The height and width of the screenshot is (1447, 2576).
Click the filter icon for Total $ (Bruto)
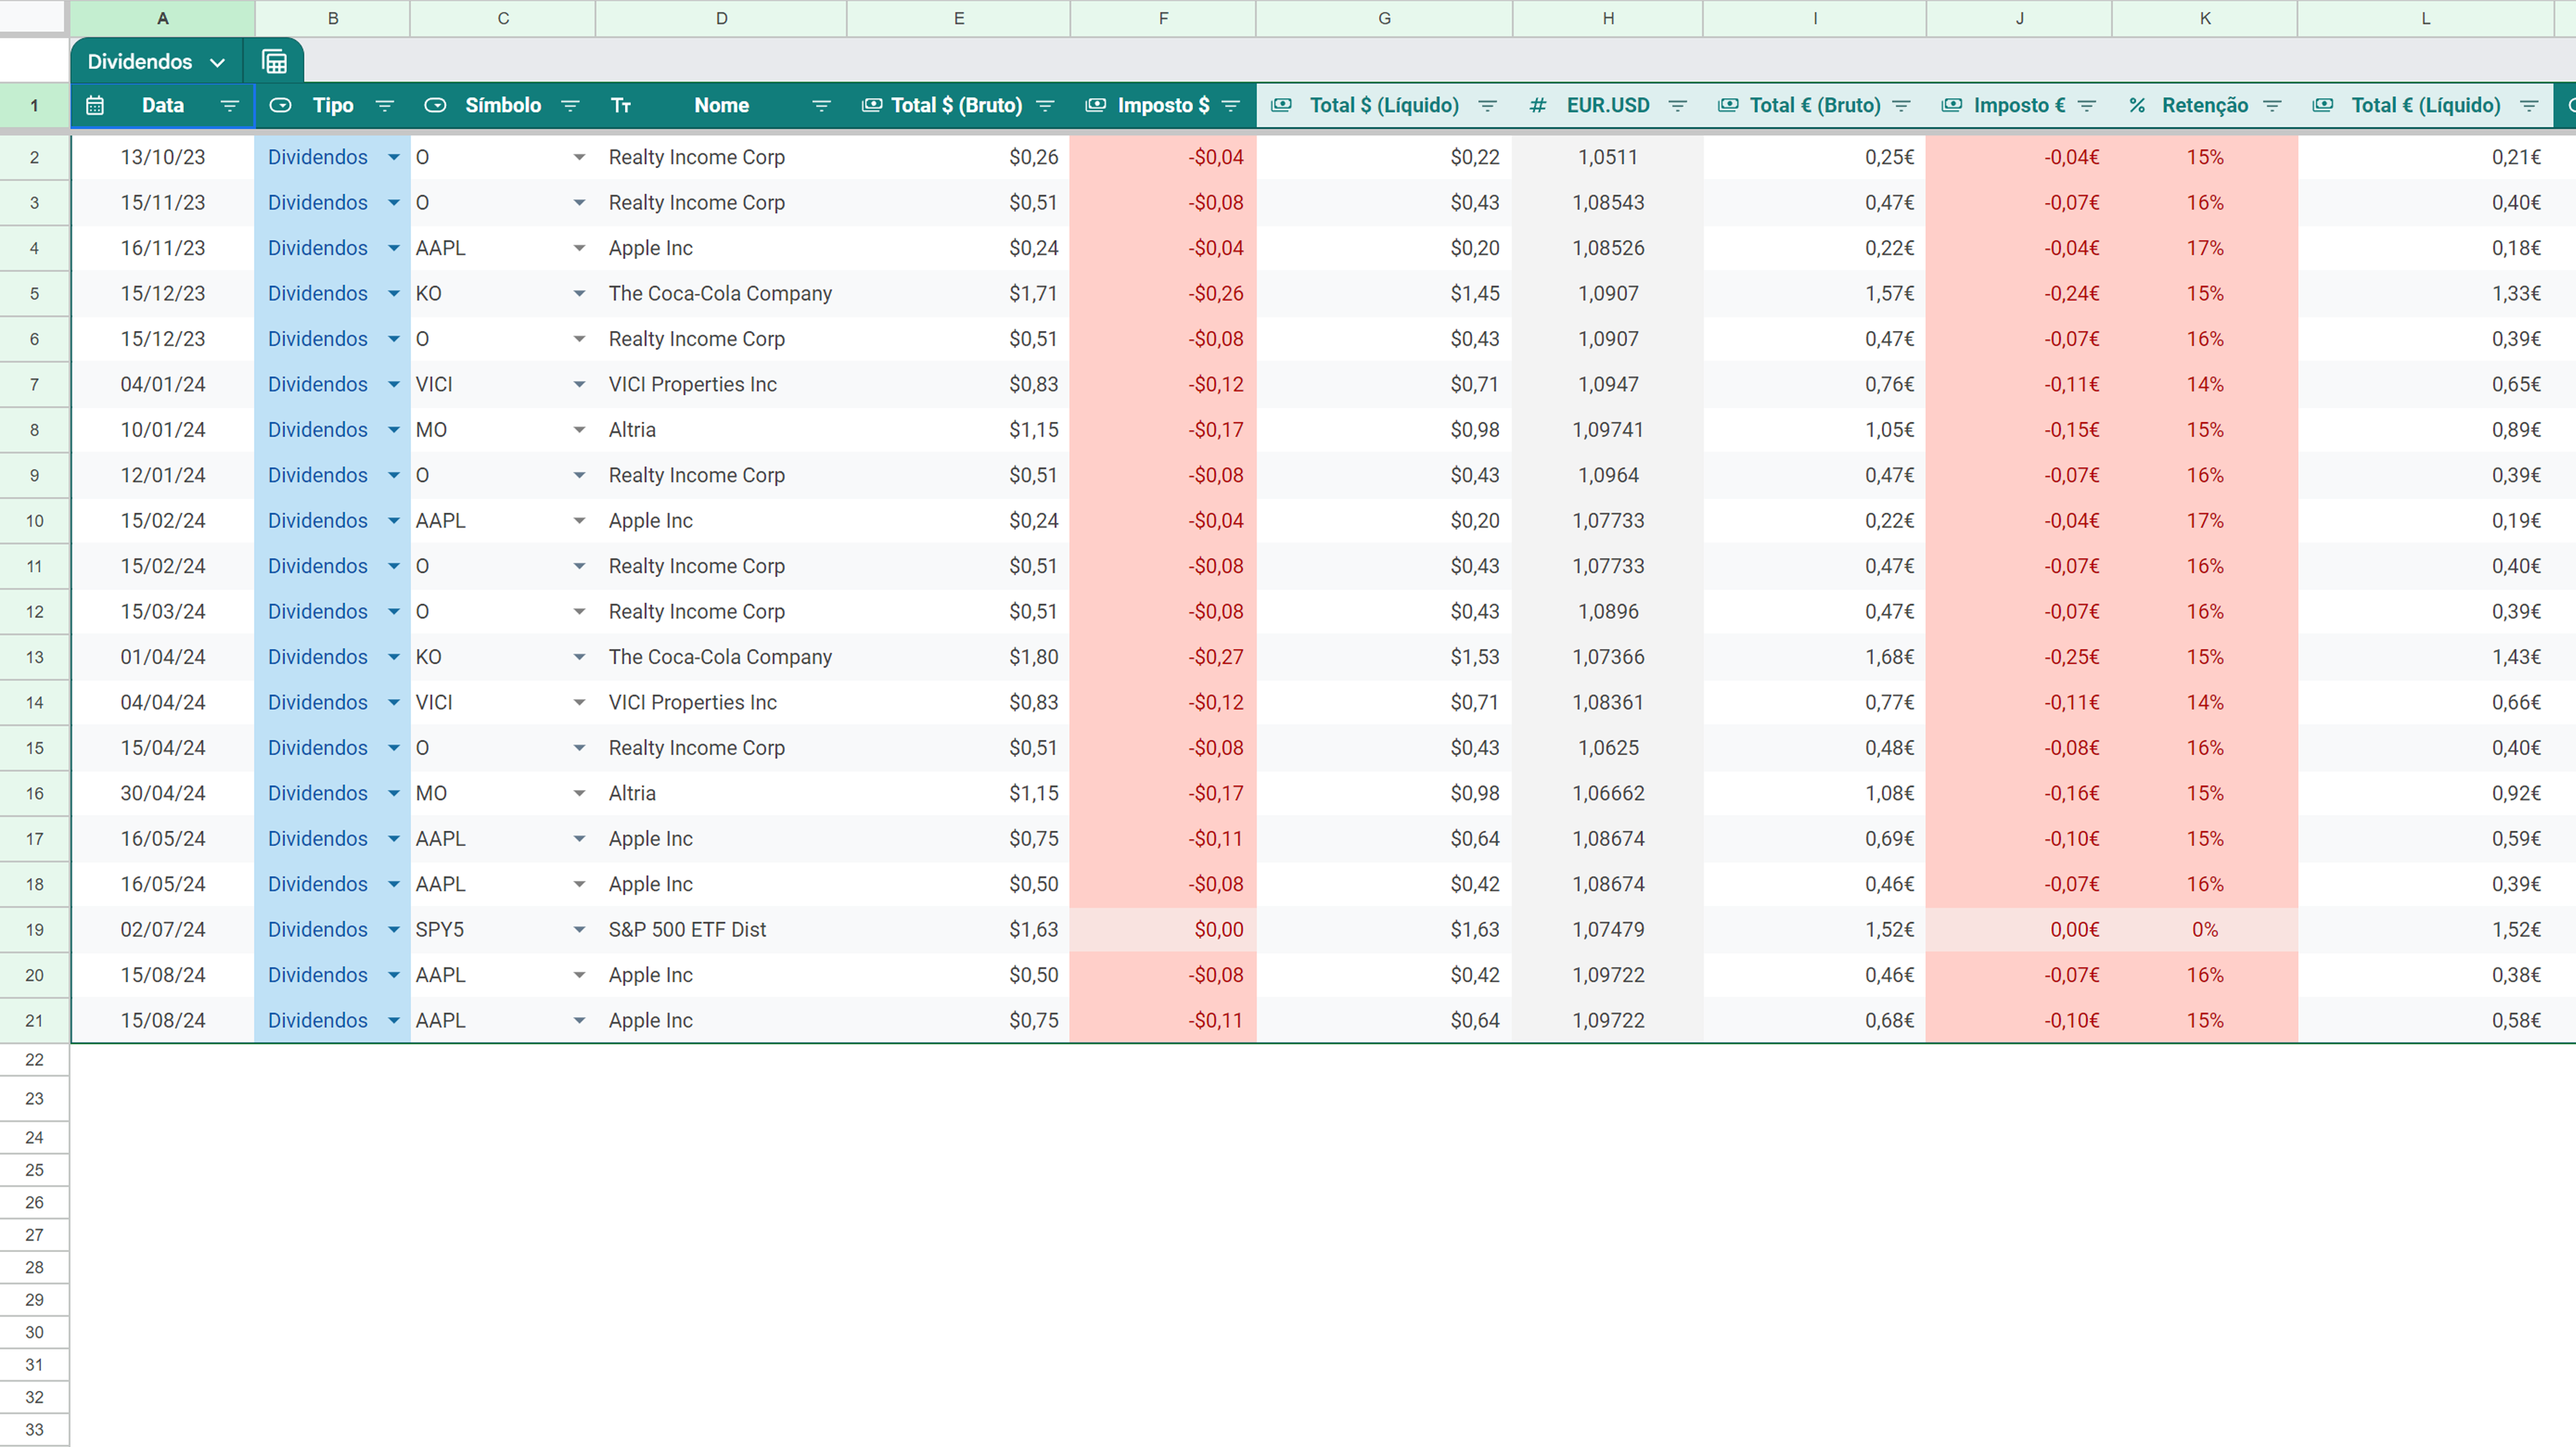click(x=1045, y=106)
